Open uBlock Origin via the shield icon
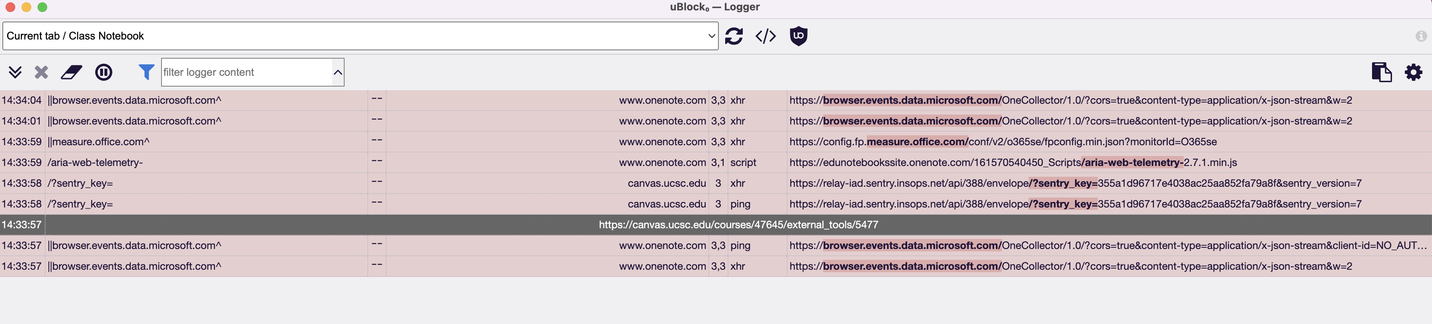Screen dimensions: 1432x324 point(798,36)
